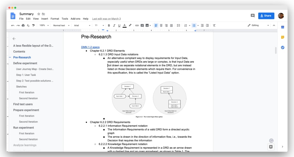Move document to a folder
294x157 pixels.
click(x=43, y=14)
